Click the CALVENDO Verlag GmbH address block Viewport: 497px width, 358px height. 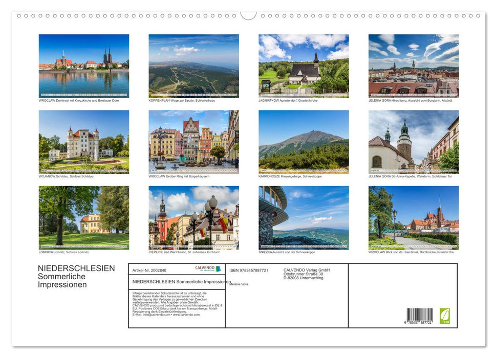tap(306, 273)
